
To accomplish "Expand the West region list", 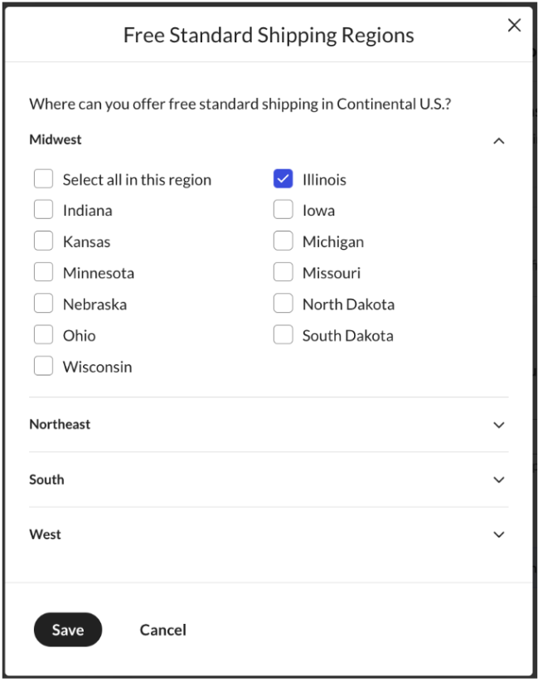I will (x=498, y=534).
